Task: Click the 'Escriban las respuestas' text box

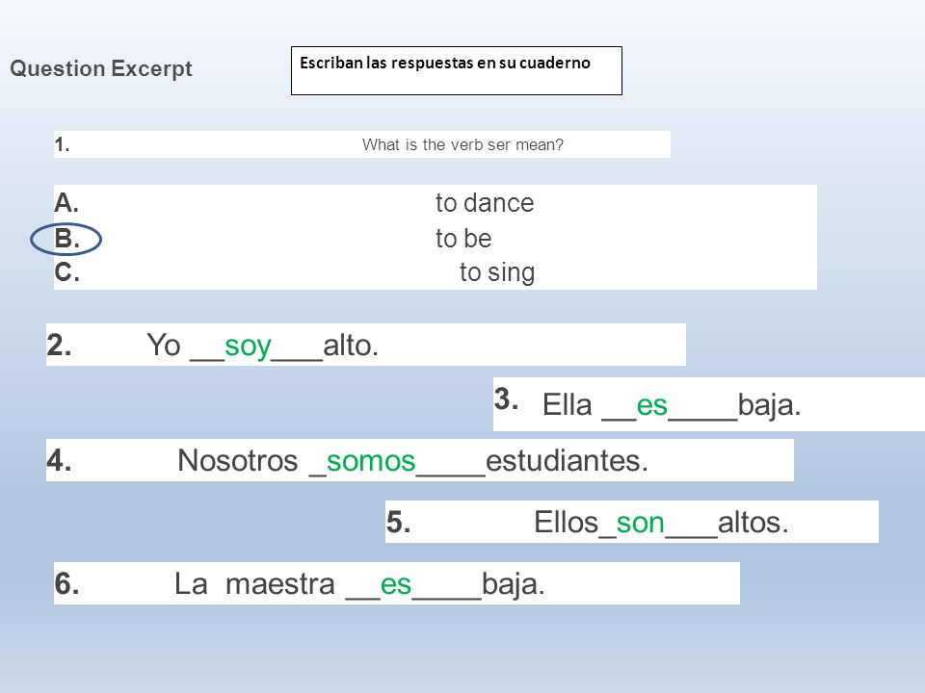Action: coord(457,70)
